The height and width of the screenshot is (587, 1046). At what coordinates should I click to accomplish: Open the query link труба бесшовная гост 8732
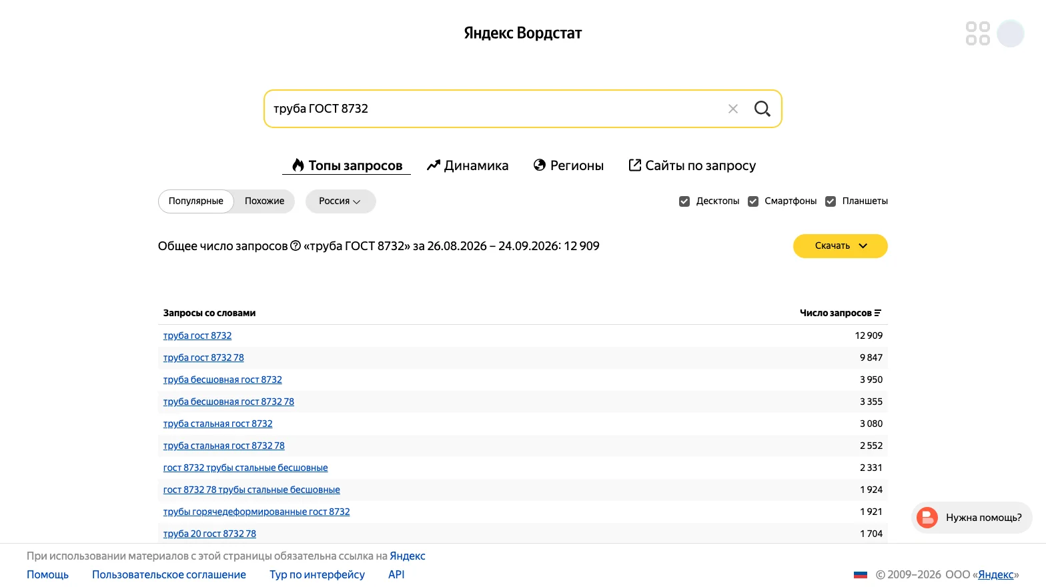point(223,380)
